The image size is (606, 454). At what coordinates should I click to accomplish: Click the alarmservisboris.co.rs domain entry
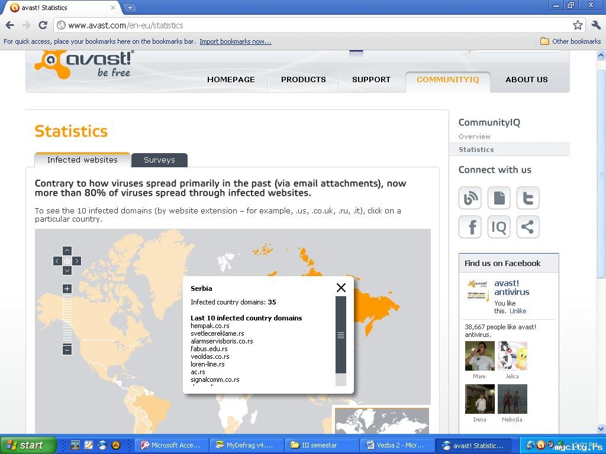(222, 341)
